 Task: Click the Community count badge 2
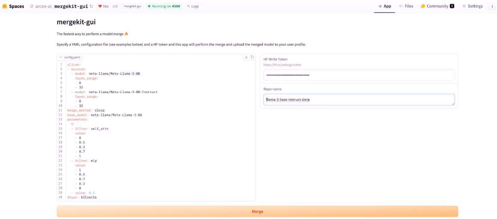coord(452,6)
